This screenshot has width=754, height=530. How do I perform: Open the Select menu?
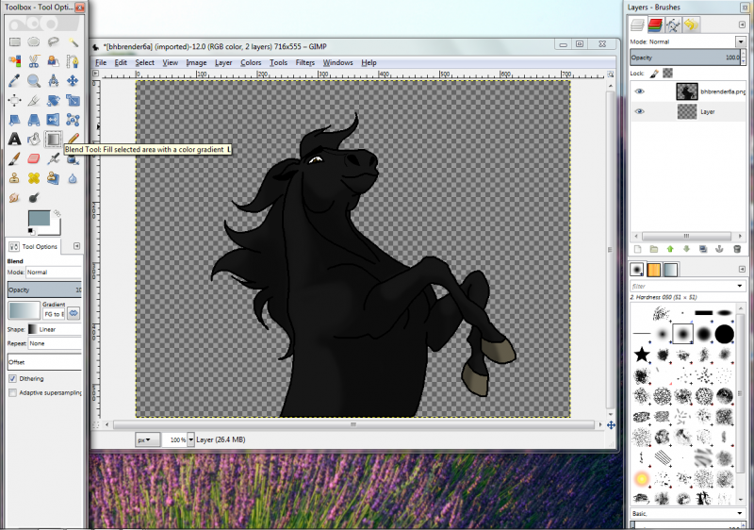click(144, 62)
